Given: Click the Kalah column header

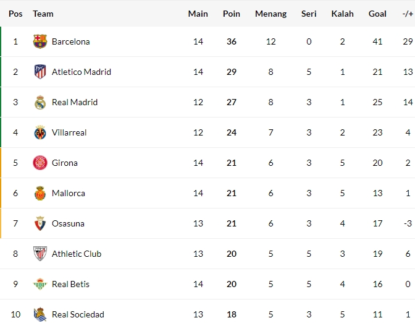Looking at the screenshot, I should [343, 14].
